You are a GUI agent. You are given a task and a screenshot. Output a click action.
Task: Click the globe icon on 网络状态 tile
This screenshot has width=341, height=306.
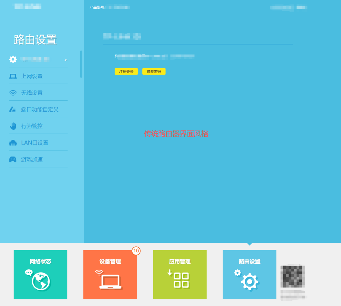pos(41,281)
